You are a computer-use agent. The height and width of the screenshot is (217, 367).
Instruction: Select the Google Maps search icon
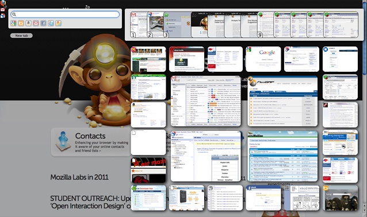[x=58, y=23]
